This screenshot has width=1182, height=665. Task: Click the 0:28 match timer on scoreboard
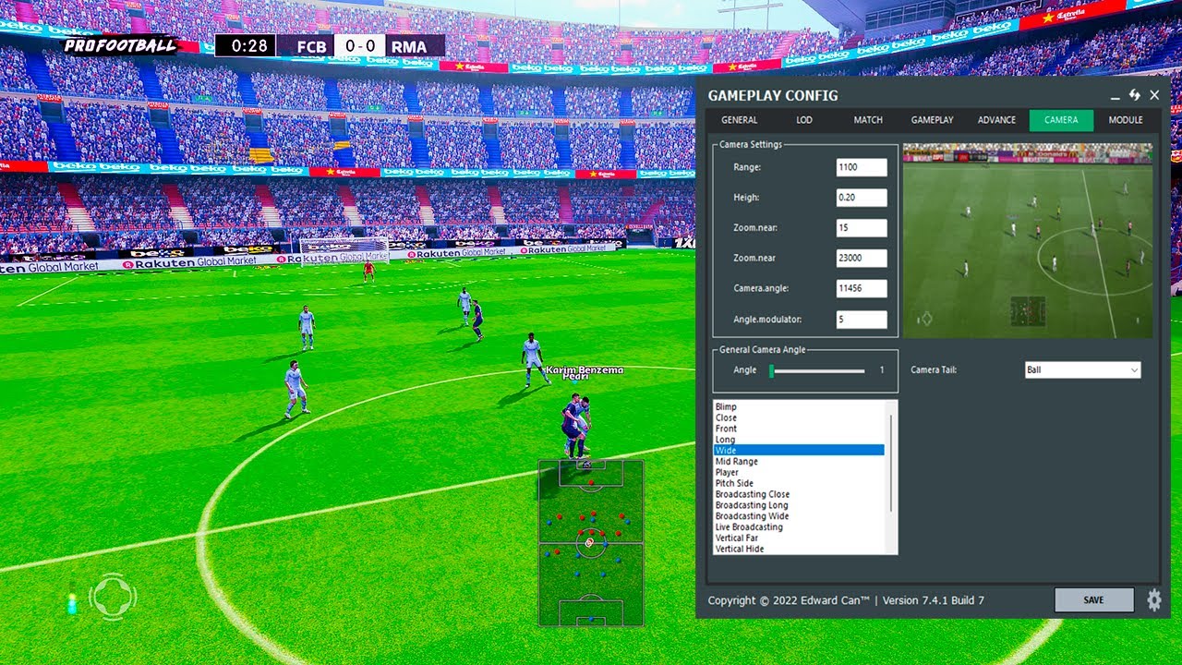click(x=246, y=46)
